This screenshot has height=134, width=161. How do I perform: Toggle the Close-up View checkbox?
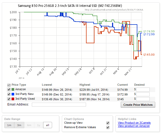pos(108,123)
